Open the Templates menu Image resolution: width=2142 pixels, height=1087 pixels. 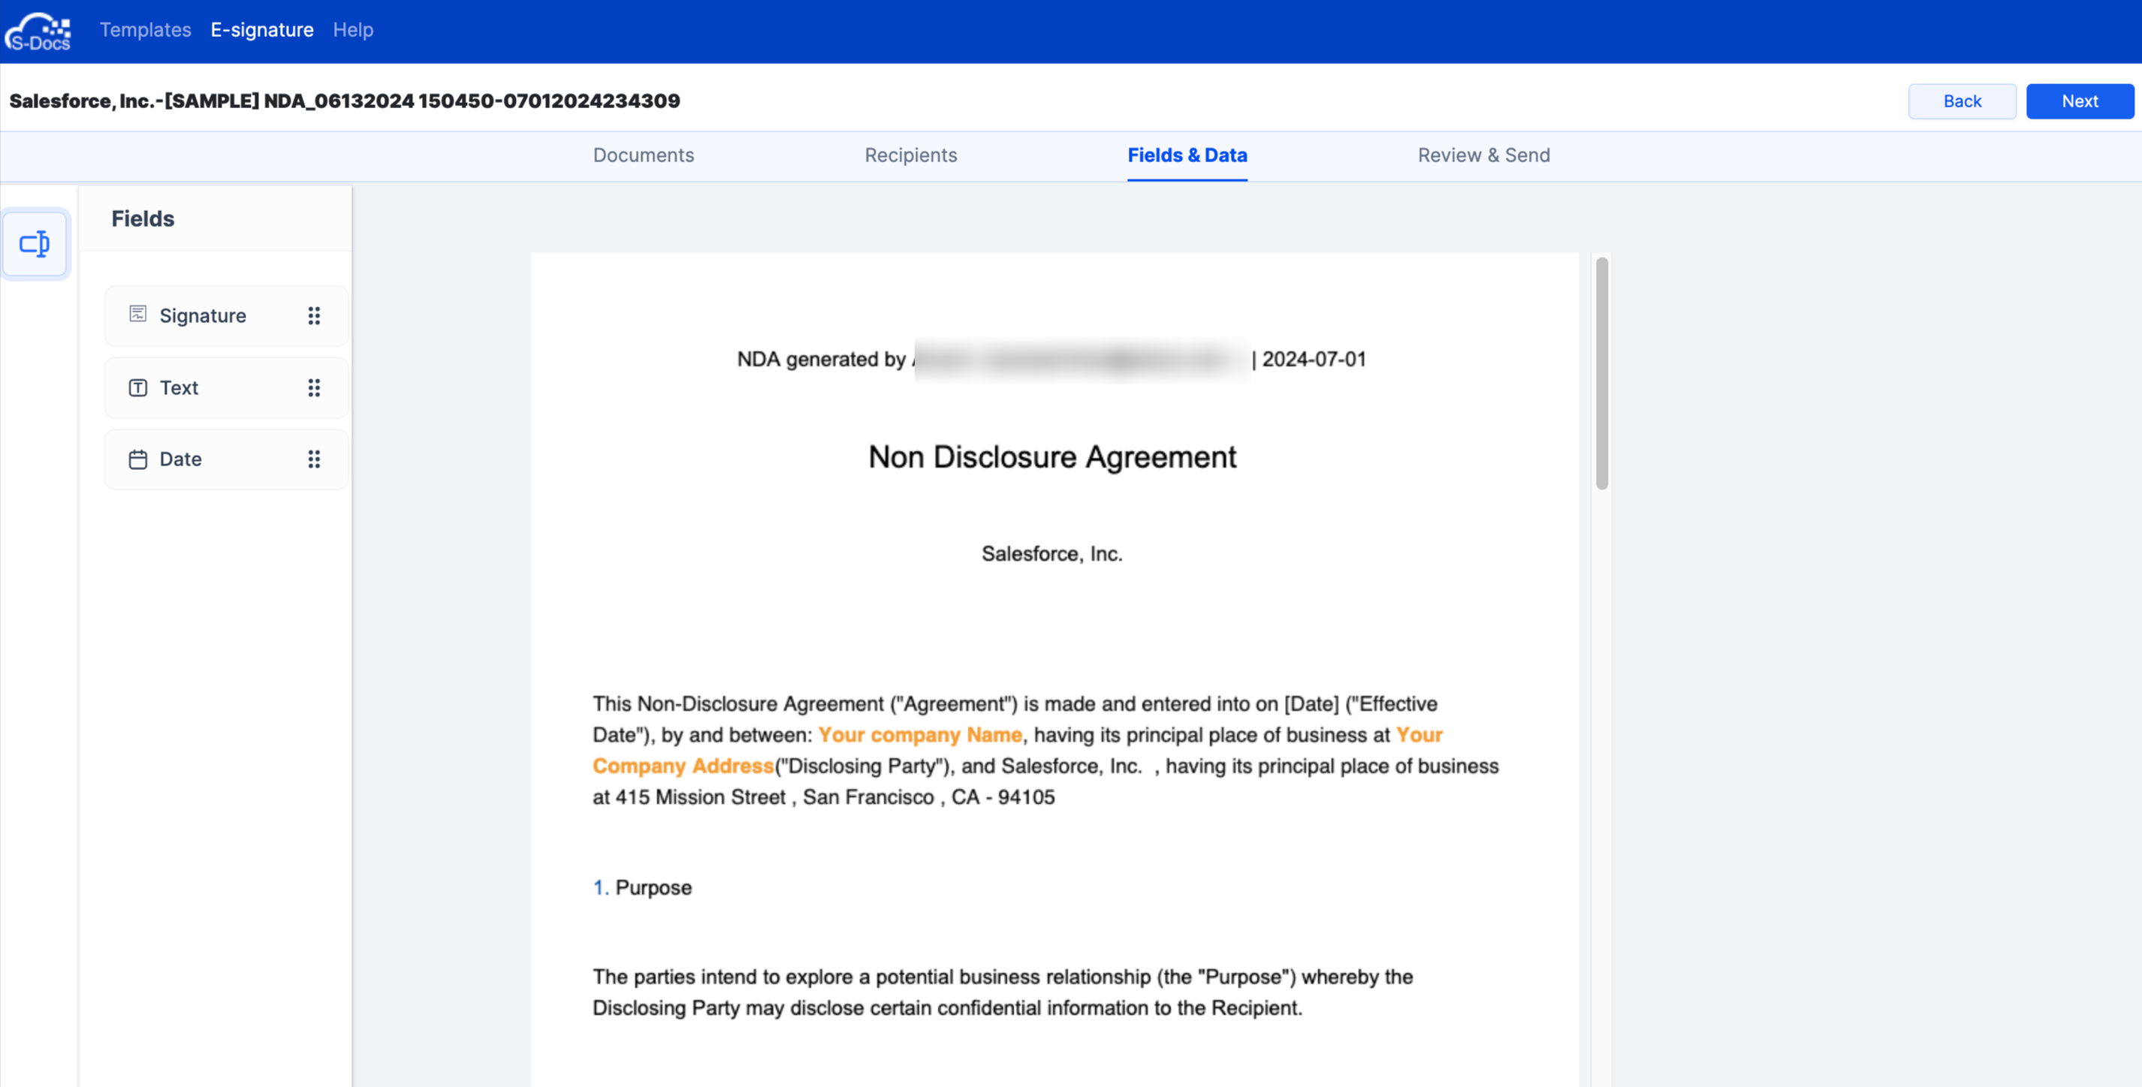click(x=145, y=30)
